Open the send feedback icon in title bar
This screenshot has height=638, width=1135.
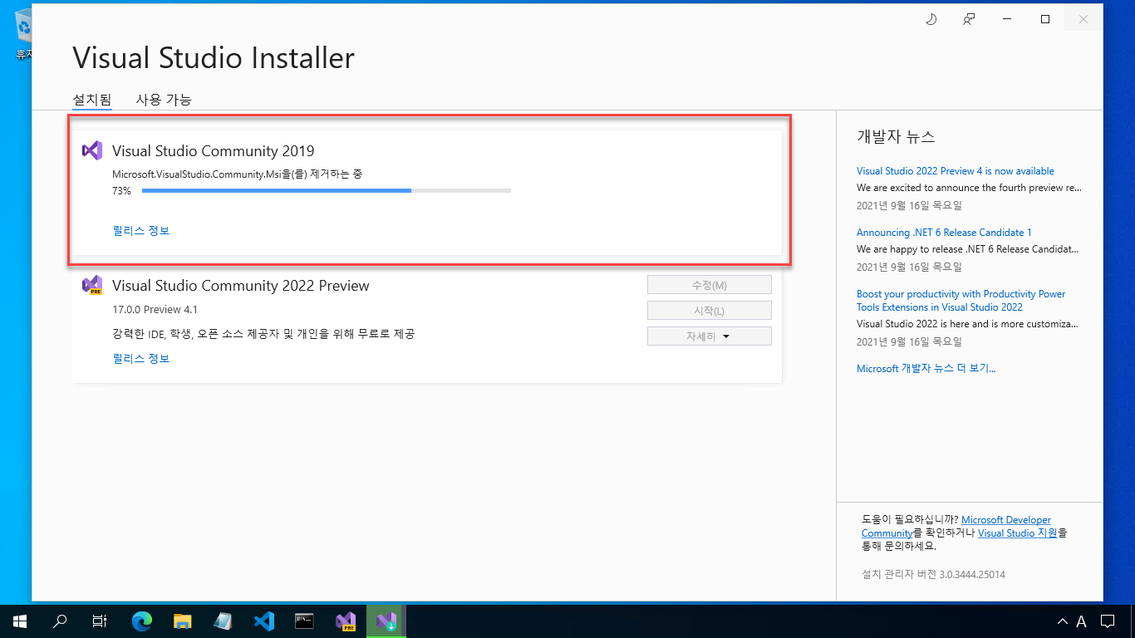pyautogui.click(x=969, y=19)
